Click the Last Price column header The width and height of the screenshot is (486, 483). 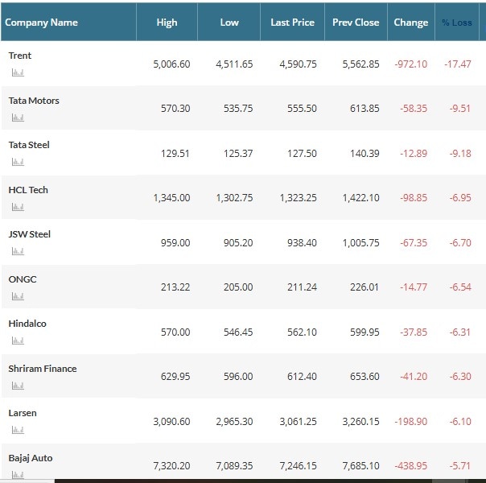point(292,23)
